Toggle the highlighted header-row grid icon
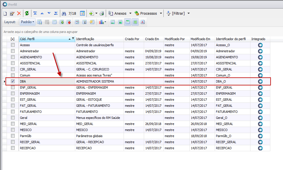283x170 pixels. [x=128, y=22]
